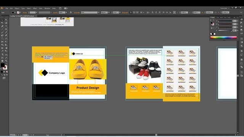Click the orange Paragraph link
The image size is (244, 137).
(125, 13)
